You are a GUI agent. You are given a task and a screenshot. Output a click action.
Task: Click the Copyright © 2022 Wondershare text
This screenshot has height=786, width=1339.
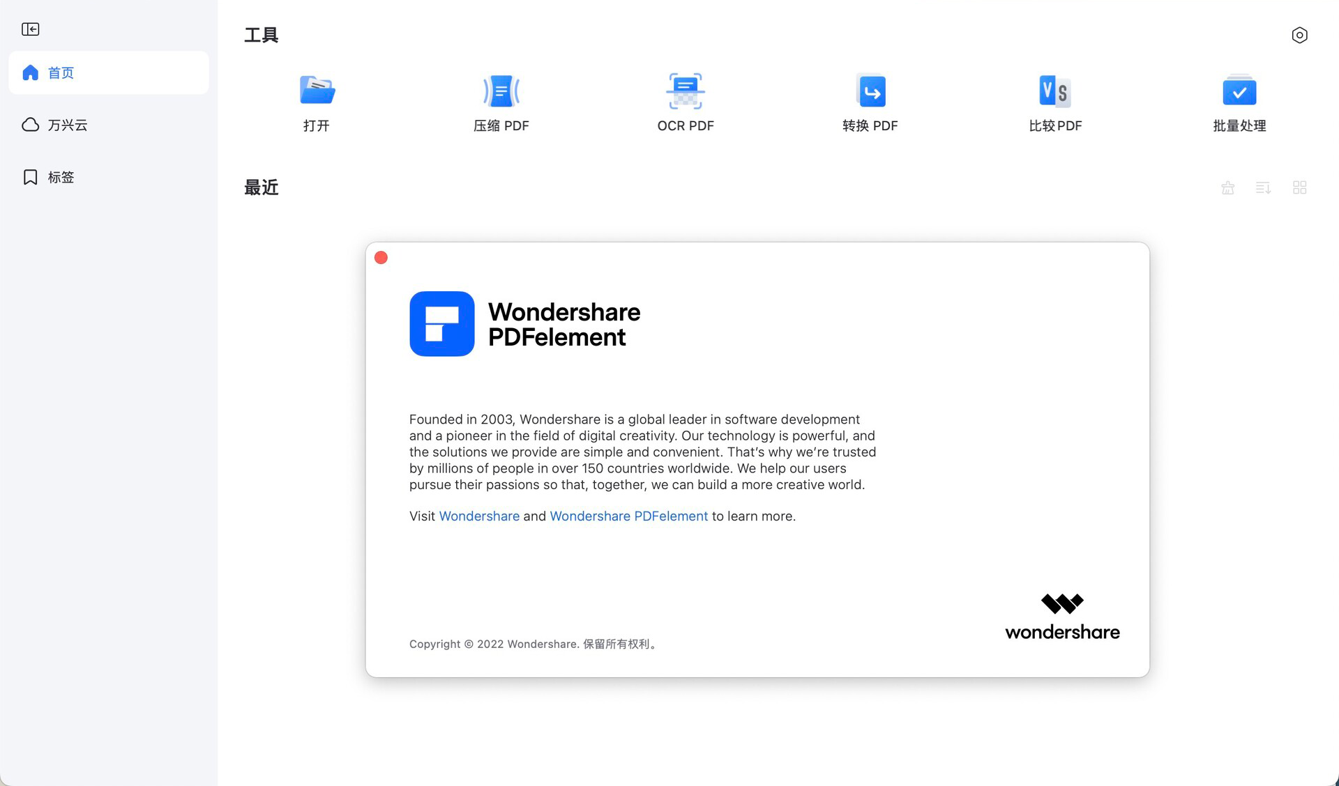[x=534, y=644]
